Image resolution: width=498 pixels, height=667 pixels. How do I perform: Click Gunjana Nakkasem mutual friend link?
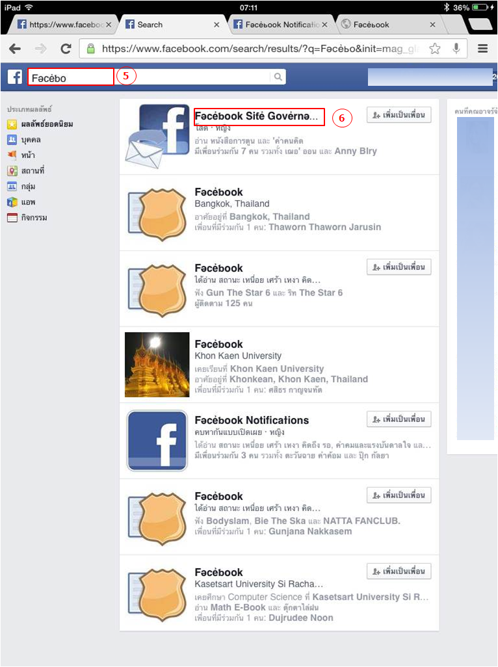pos(310,531)
